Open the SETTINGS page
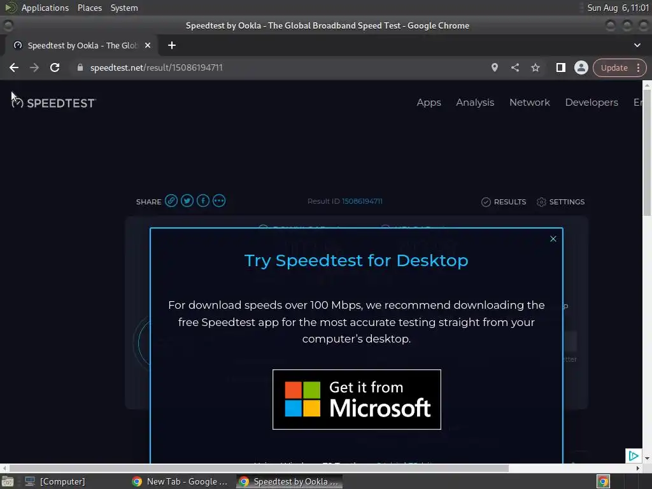The image size is (652, 489). pos(560,202)
